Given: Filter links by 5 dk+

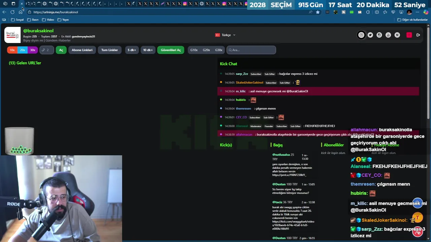Looking at the screenshot, I should point(132,50).
